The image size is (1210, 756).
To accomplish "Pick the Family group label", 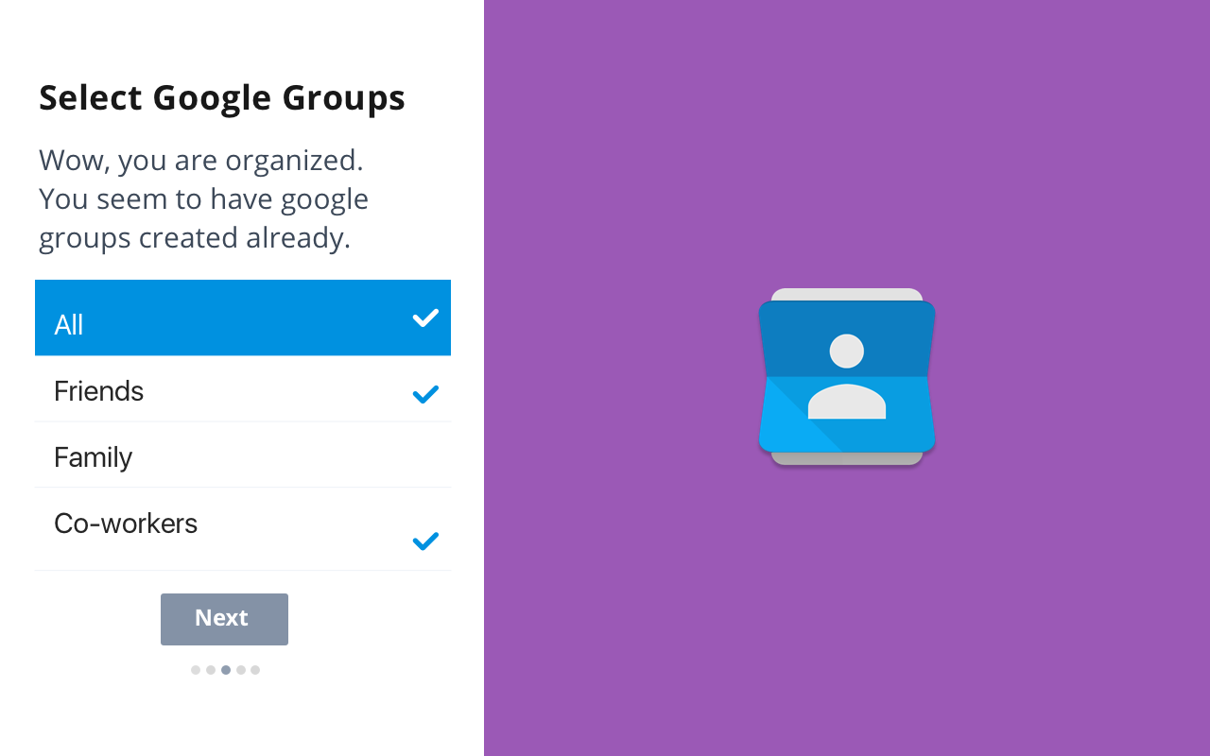I will pos(93,457).
